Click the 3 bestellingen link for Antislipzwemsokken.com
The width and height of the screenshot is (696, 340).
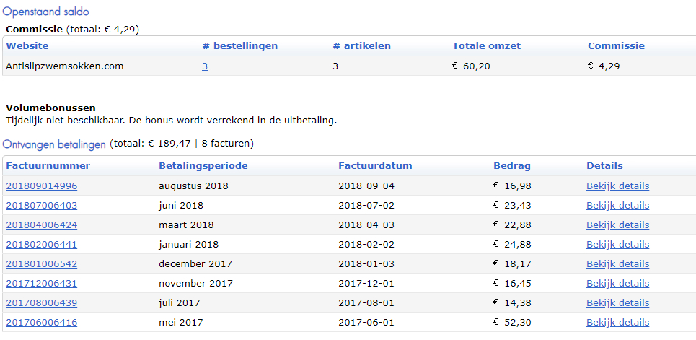pos(205,66)
